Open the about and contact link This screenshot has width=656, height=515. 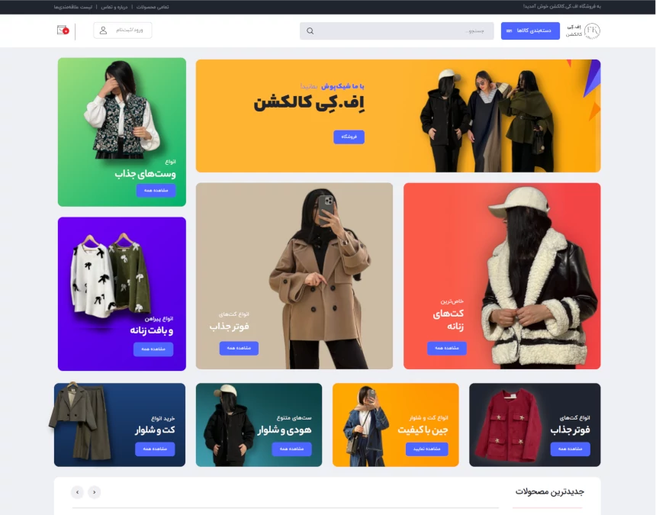[x=114, y=7]
